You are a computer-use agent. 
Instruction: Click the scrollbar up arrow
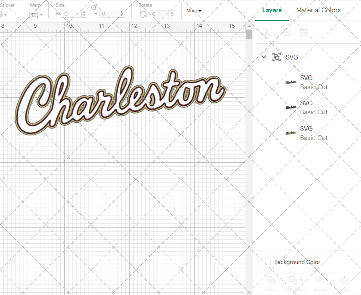[x=249, y=26]
